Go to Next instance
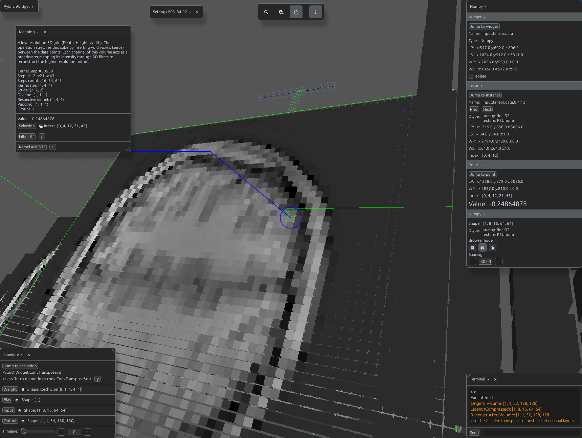The width and height of the screenshot is (582, 438). pyautogui.click(x=487, y=109)
